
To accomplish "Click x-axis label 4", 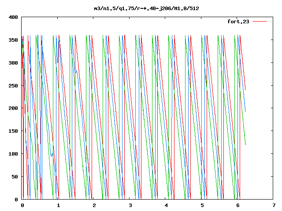I will [166, 205].
